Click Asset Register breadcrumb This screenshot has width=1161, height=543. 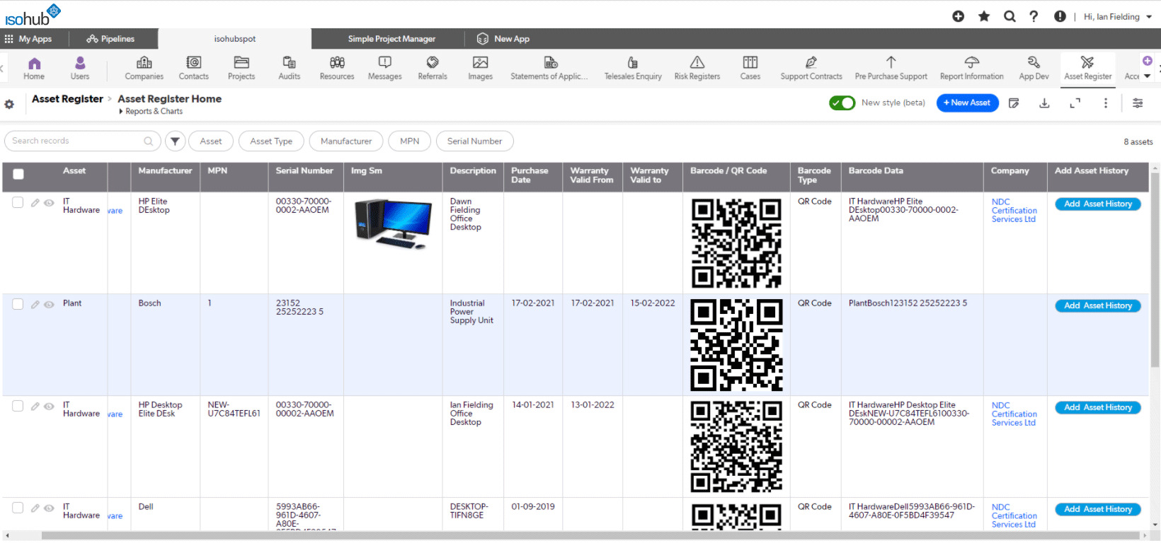(67, 99)
